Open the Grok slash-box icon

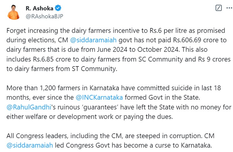point(219,8)
